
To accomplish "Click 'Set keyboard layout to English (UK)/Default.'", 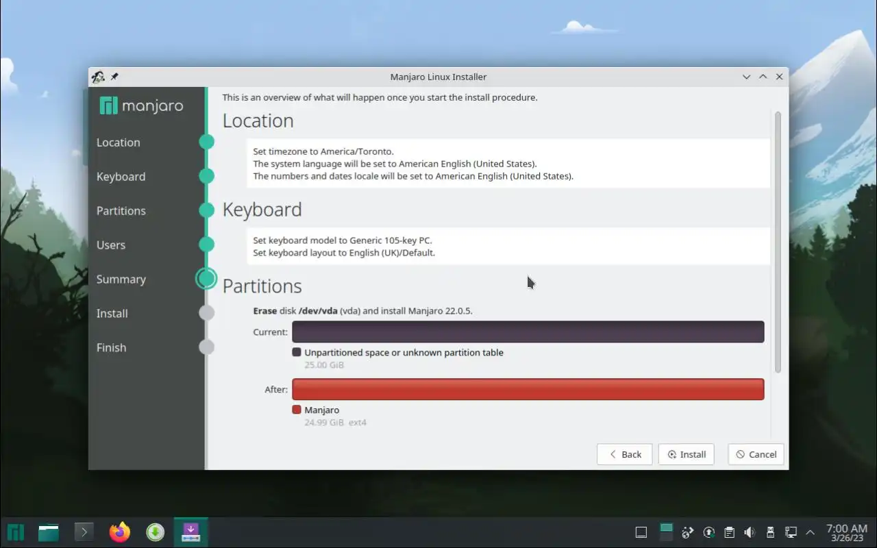I will 344,253.
